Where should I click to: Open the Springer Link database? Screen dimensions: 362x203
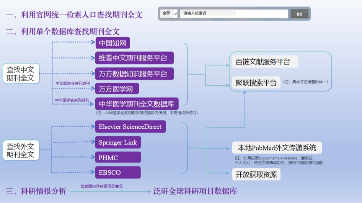point(118,142)
